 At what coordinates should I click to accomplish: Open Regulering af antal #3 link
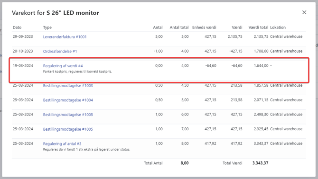point(62,143)
